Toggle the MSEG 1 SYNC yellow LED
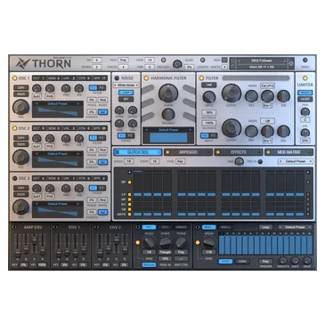Image resolution: width=325 pixels, height=325 pixels. click(198, 242)
